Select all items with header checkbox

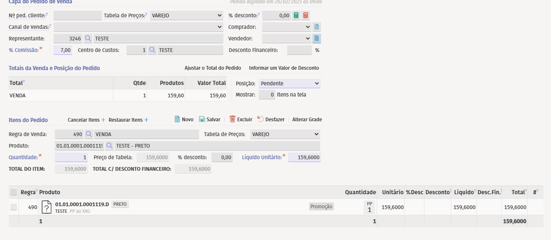click(14, 192)
